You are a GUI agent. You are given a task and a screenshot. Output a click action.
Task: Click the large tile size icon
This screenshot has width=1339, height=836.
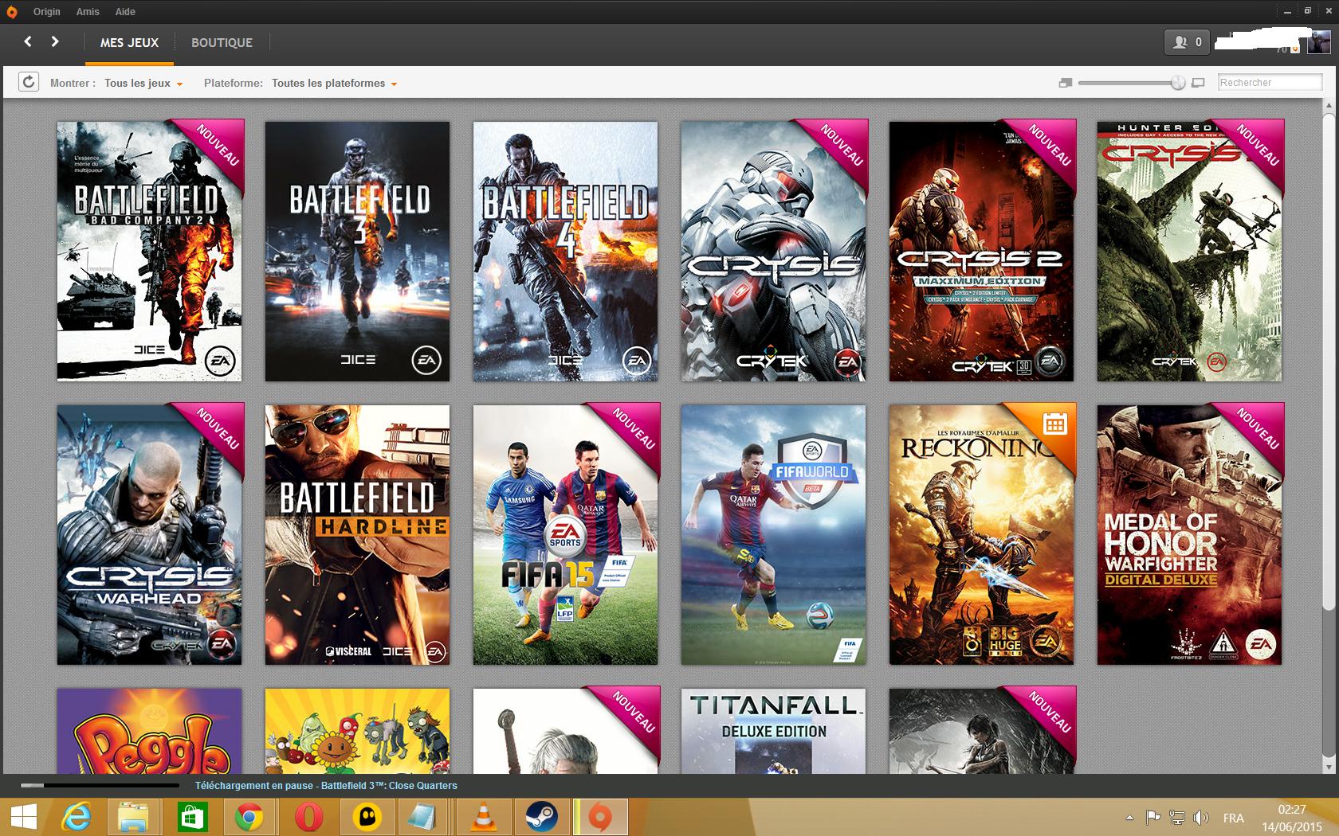click(x=1198, y=83)
